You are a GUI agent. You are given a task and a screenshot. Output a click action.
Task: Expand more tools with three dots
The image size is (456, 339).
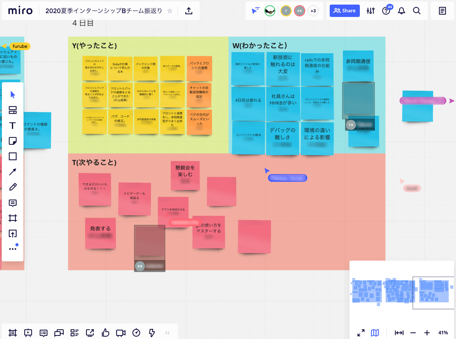13,249
